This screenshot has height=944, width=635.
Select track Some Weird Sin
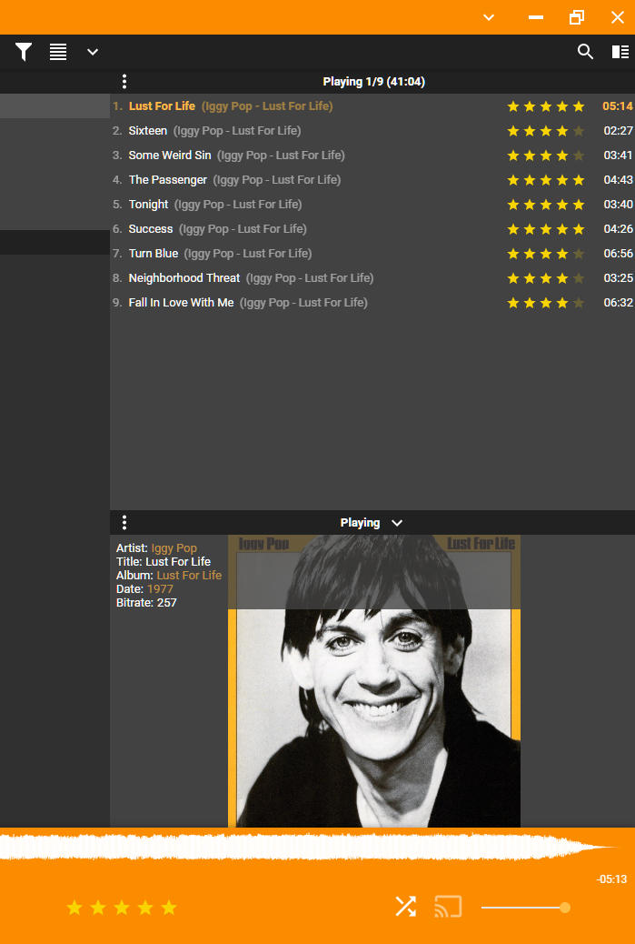point(372,156)
